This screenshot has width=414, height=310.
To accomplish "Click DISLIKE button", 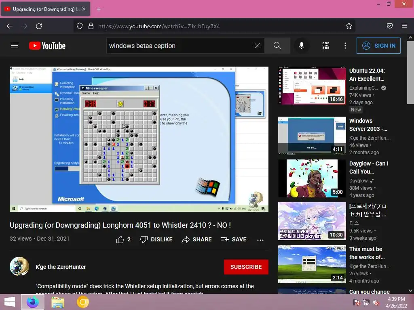I will (x=156, y=239).
